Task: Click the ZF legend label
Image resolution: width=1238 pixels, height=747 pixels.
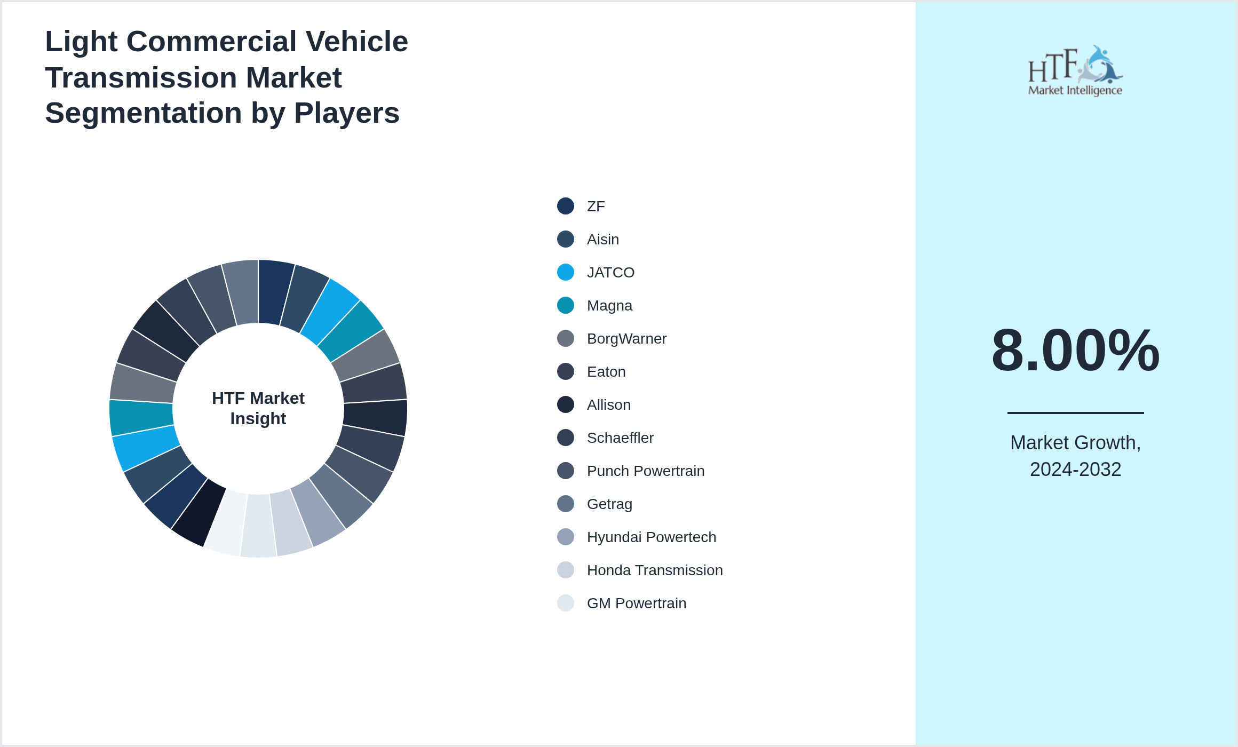Action: pyautogui.click(x=596, y=206)
